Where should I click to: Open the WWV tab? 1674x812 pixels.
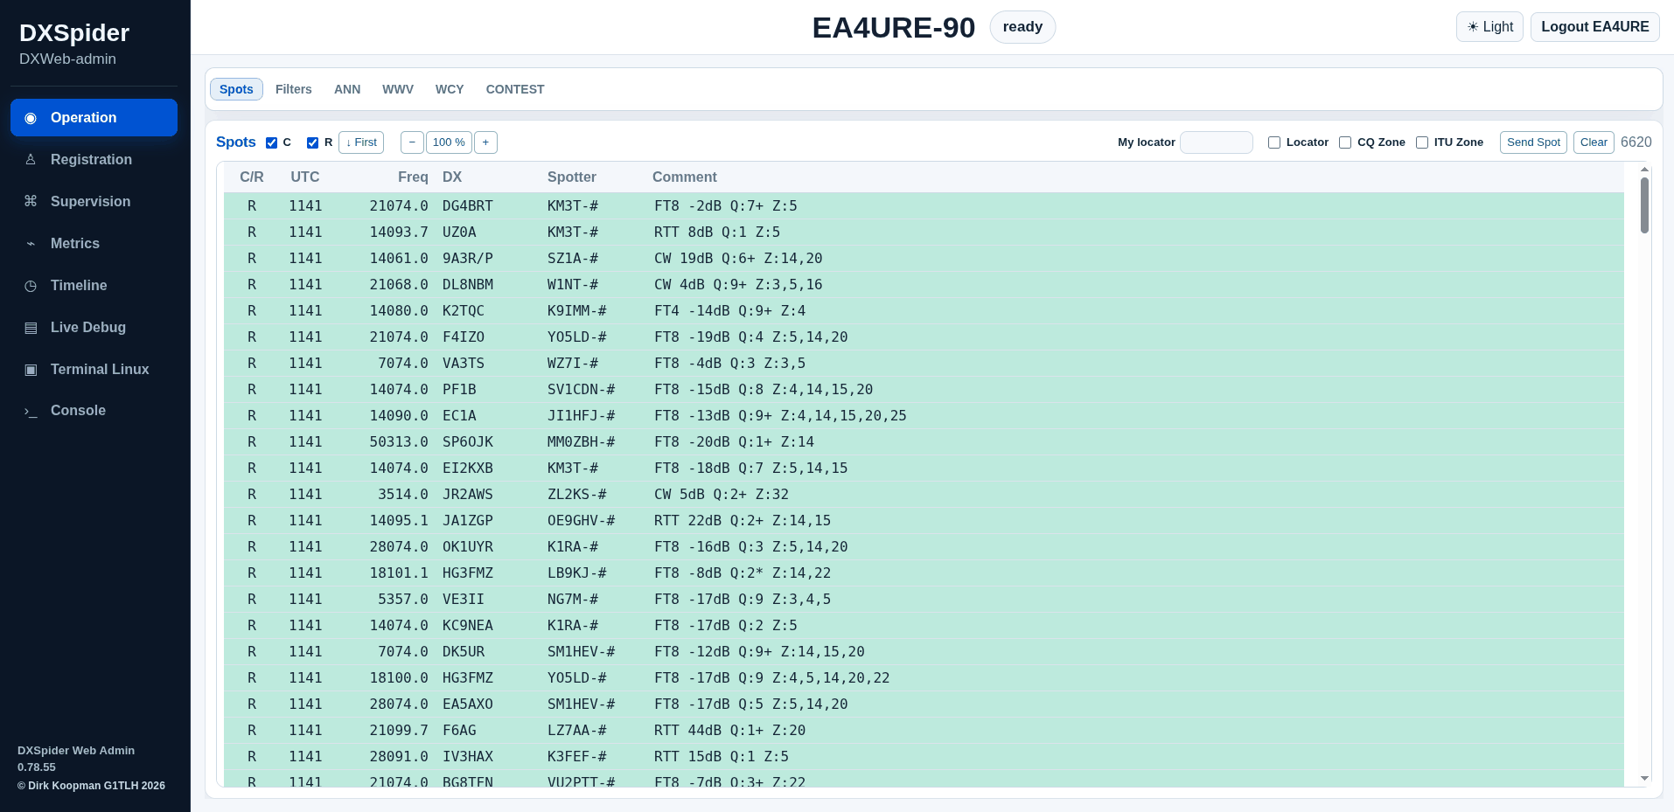click(398, 89)
